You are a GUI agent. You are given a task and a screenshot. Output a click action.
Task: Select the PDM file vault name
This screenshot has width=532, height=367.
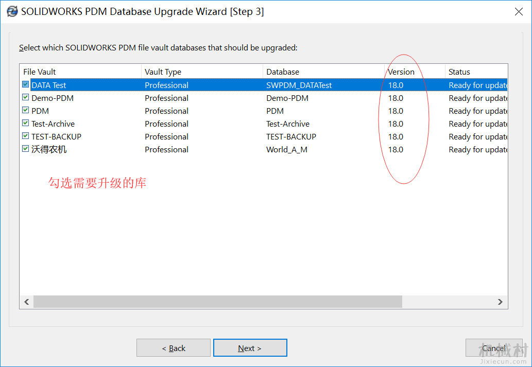[x=40, y=111]
